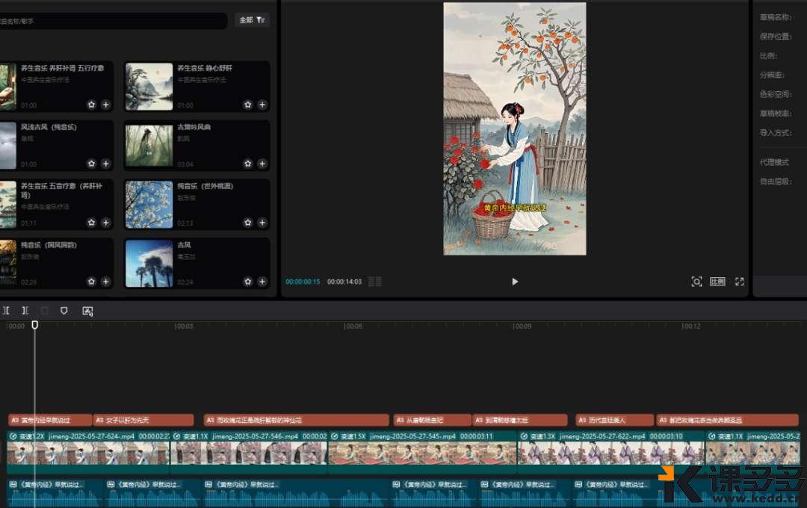The image size is (807, 508).
Task: Select the jimeng-2025-05-27-545 video clip
Action: tap(422, 452)
